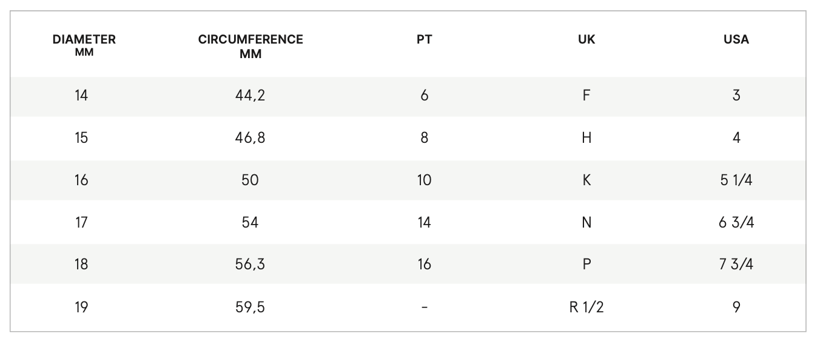Viewport: 820px width, 345px height.
Task: Select USA size 7 3/4
Action: point(736,264)
